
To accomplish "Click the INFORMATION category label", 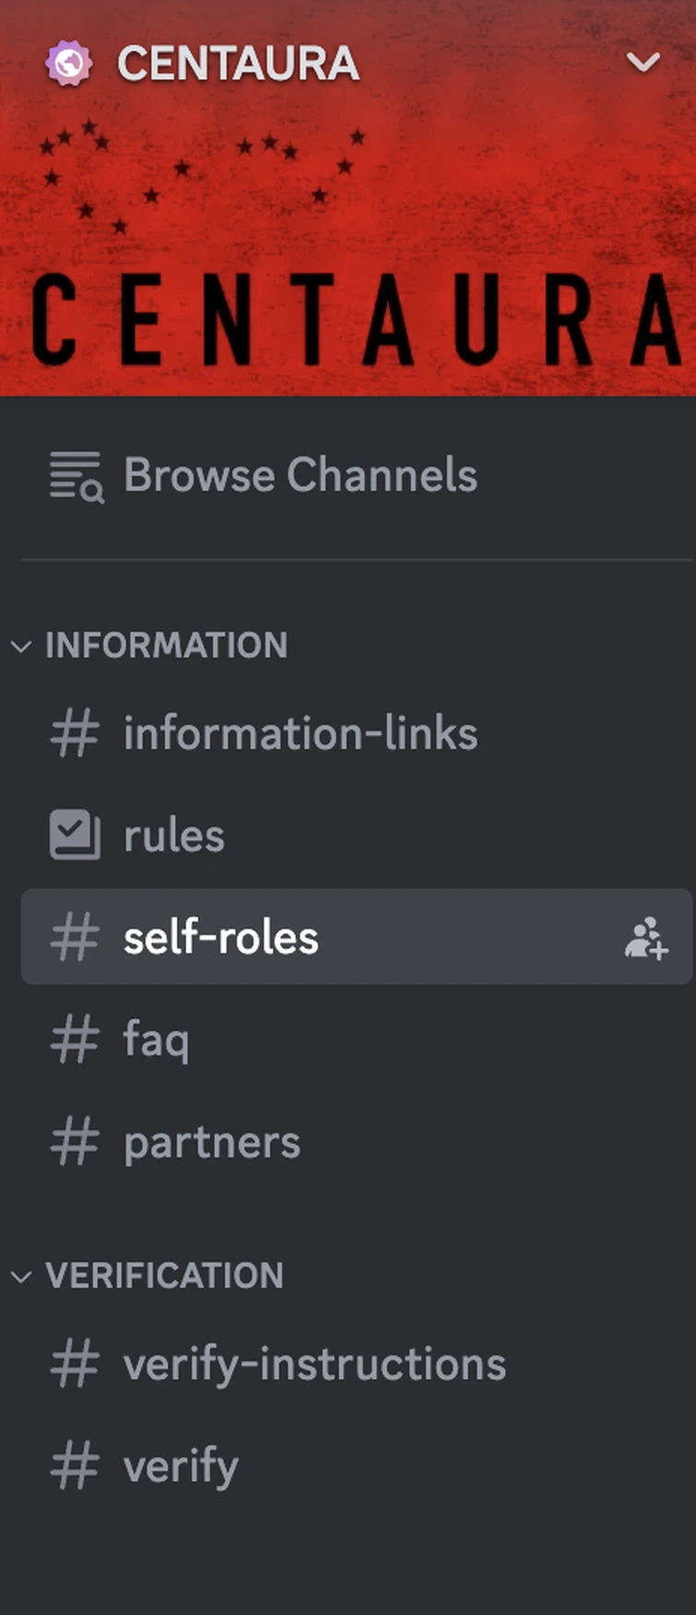I will point(167,646).
